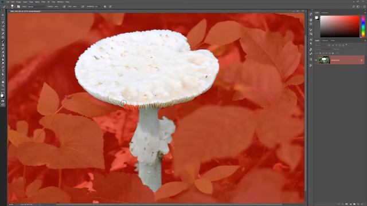Click the new layer button in the Layers panel

click(x=358, y=204)
